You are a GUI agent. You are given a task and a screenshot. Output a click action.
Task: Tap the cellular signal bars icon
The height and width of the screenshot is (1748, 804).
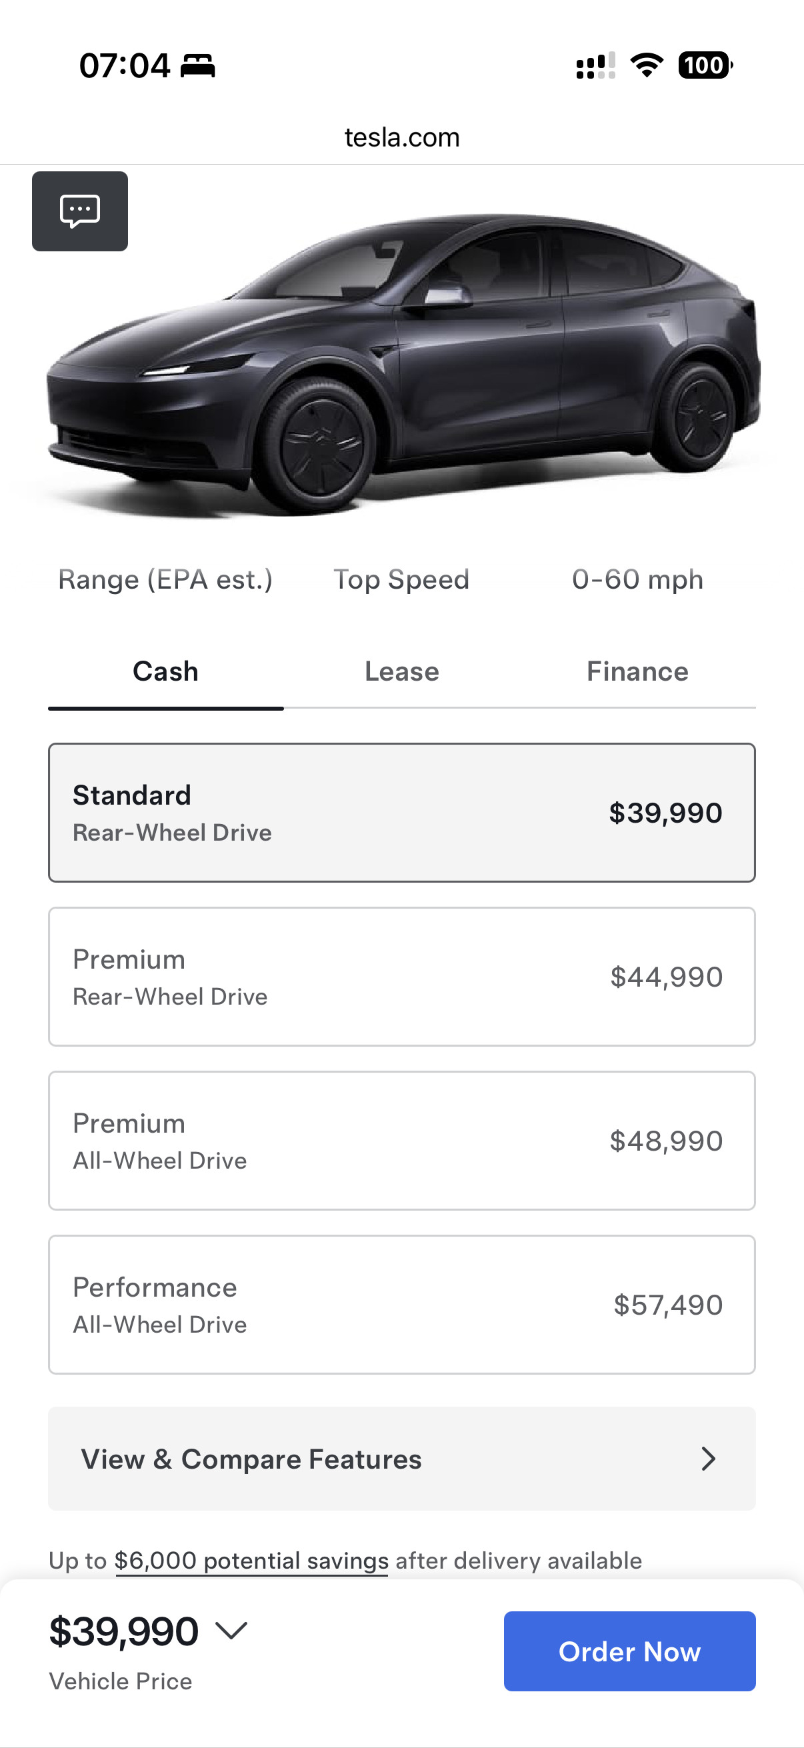595,66
